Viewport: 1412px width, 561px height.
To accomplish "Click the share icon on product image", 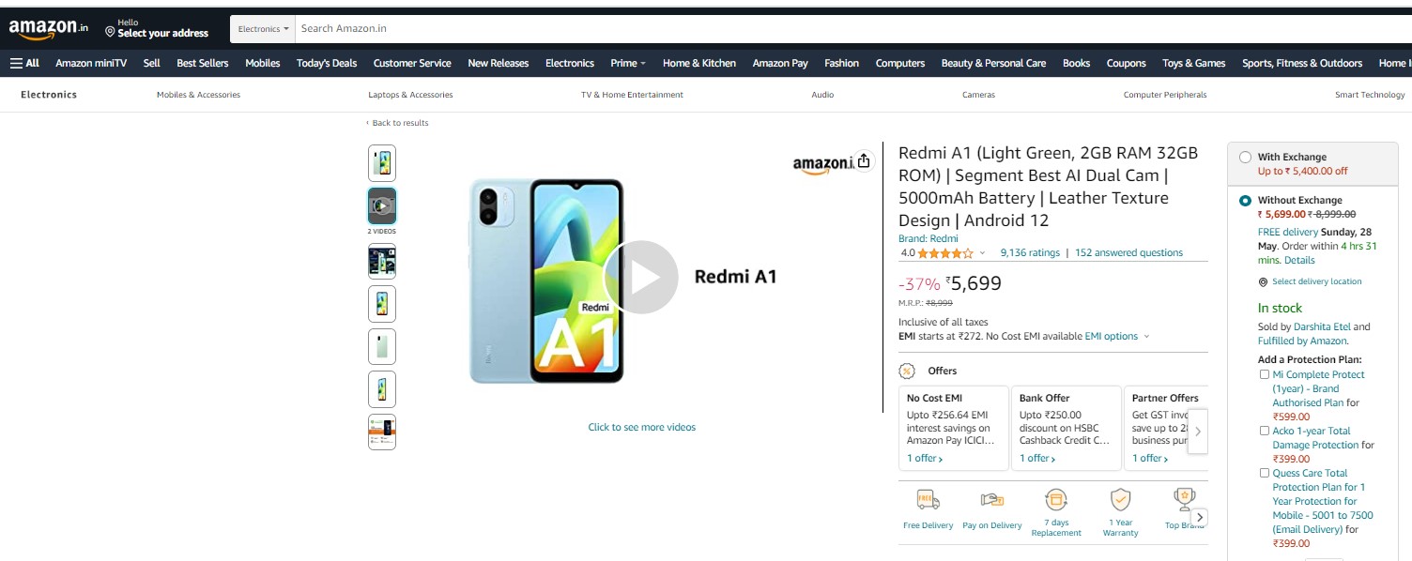I will (864, 161).
